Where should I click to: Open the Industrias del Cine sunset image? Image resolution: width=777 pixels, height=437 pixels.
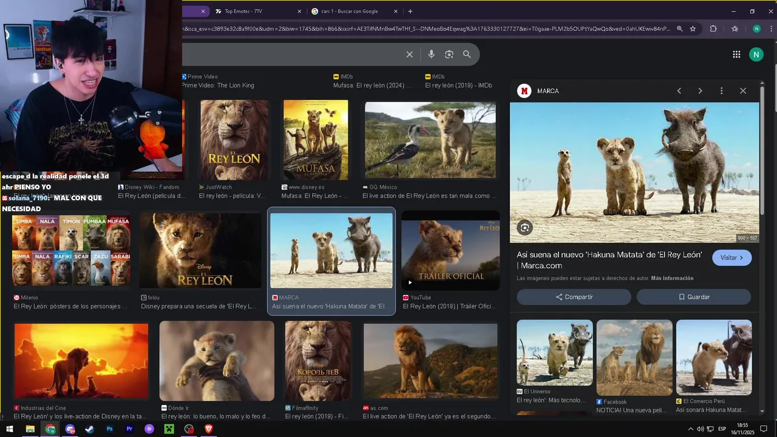(81, 361)
